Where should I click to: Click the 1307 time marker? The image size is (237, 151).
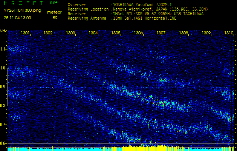coord(161,33)
